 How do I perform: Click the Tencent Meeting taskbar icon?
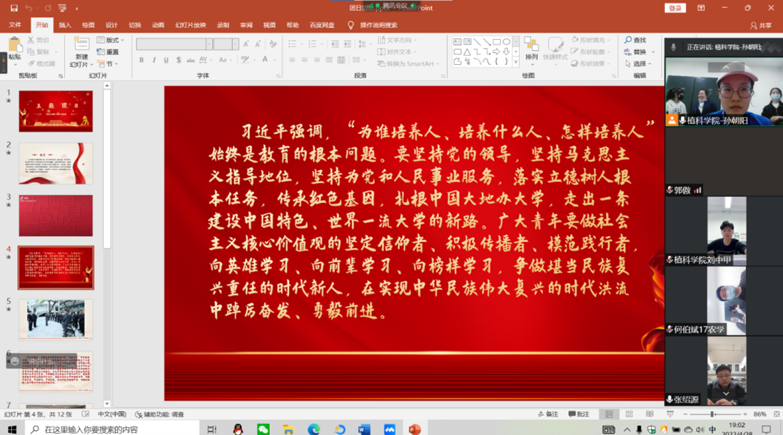389,429
